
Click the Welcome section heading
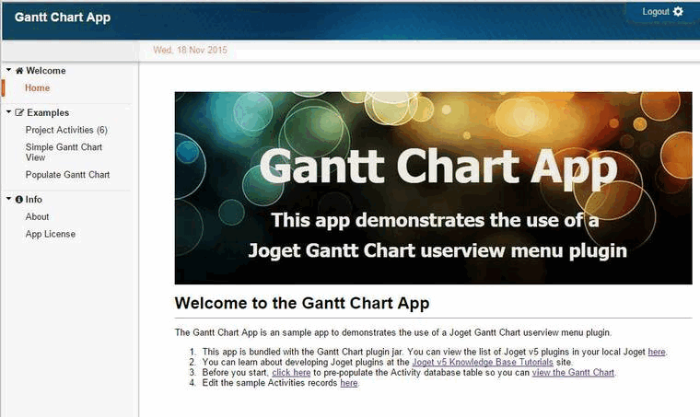coord(46,71)
